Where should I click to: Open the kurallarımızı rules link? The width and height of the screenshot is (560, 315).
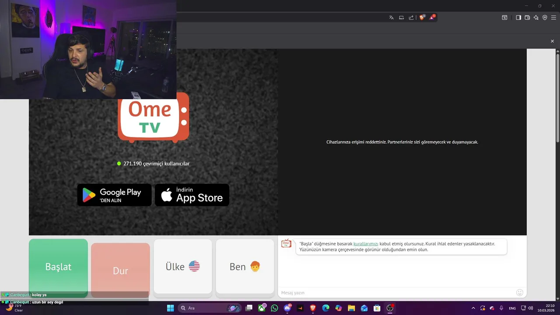point(366,244)
